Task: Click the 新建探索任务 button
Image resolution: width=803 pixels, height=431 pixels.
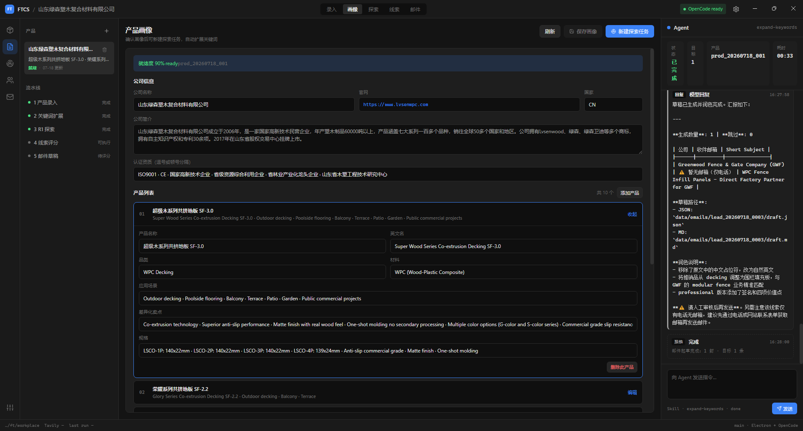Action: [x=630, y=31]
